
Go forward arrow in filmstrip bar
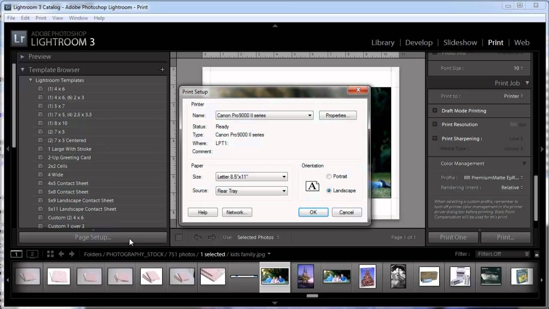click(72, 254)
